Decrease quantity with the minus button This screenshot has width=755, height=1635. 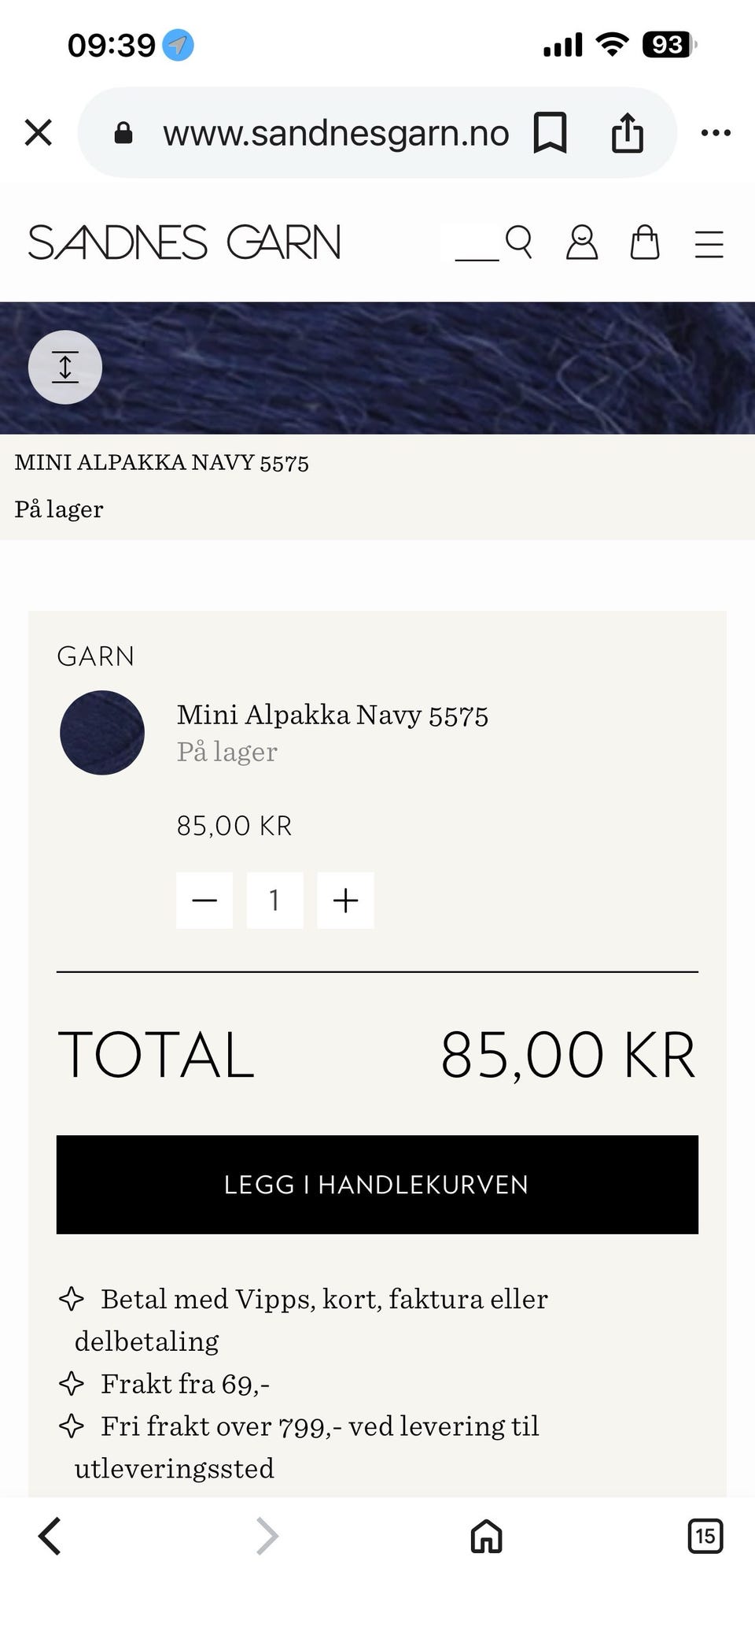point(204,901)
